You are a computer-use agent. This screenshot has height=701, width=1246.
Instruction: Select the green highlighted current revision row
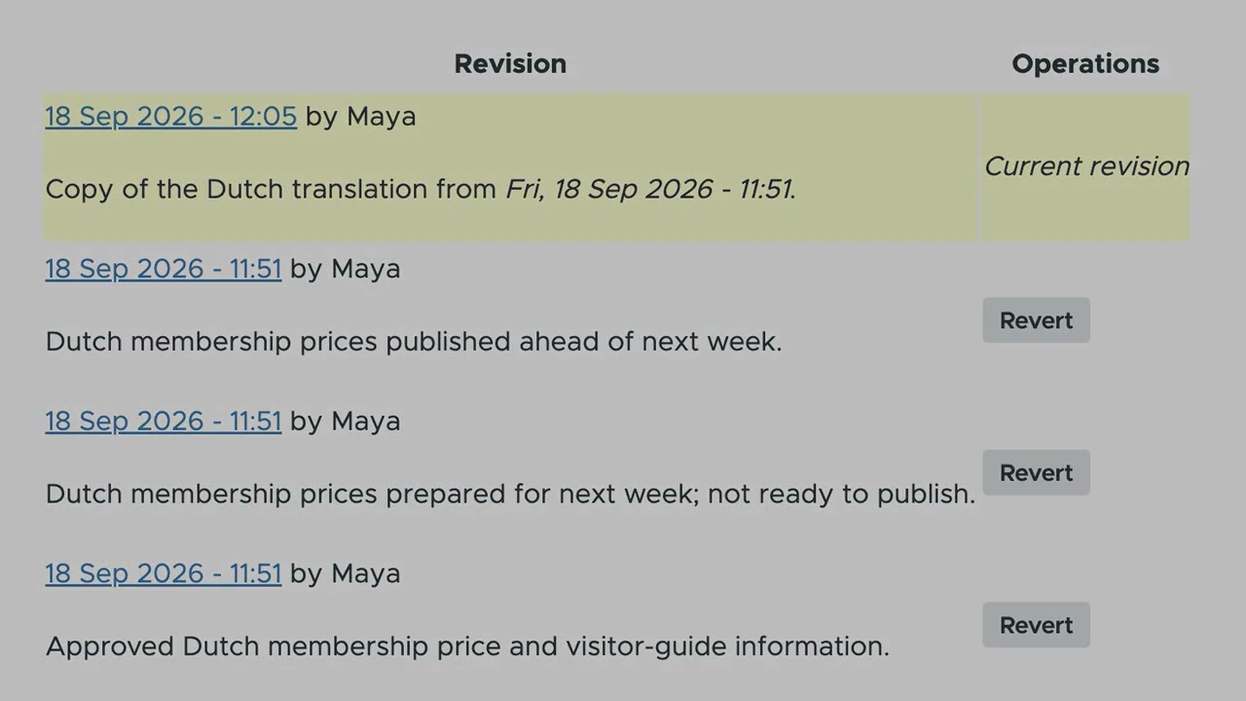pos(616,167)
